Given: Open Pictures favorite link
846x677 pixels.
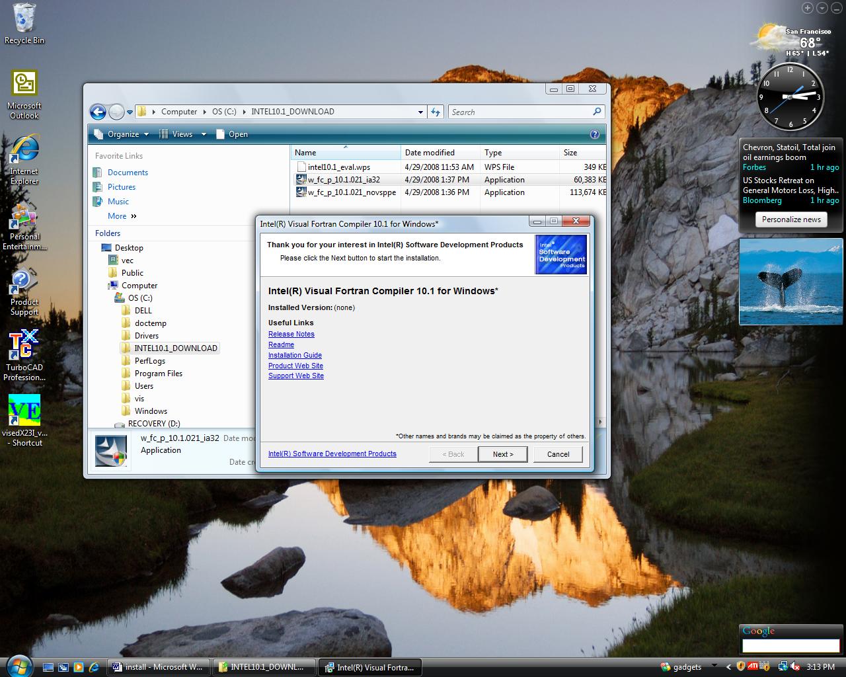Looking at the screenshot, I should [x=121, y=187].
